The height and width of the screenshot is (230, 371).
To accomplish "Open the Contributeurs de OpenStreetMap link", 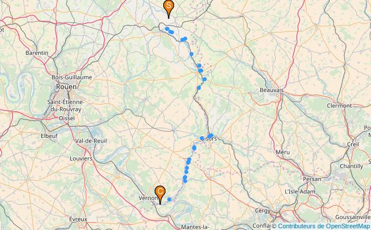I will coord(324,226).
